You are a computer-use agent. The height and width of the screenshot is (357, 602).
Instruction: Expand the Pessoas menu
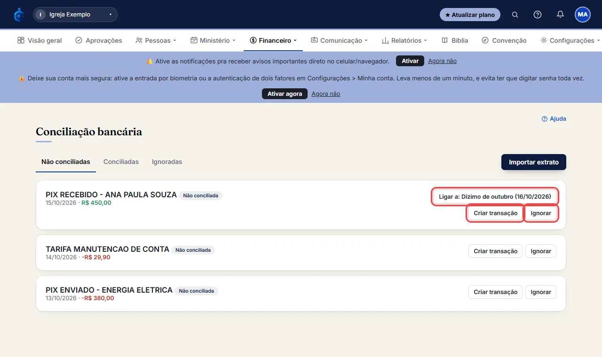(156, 40)
